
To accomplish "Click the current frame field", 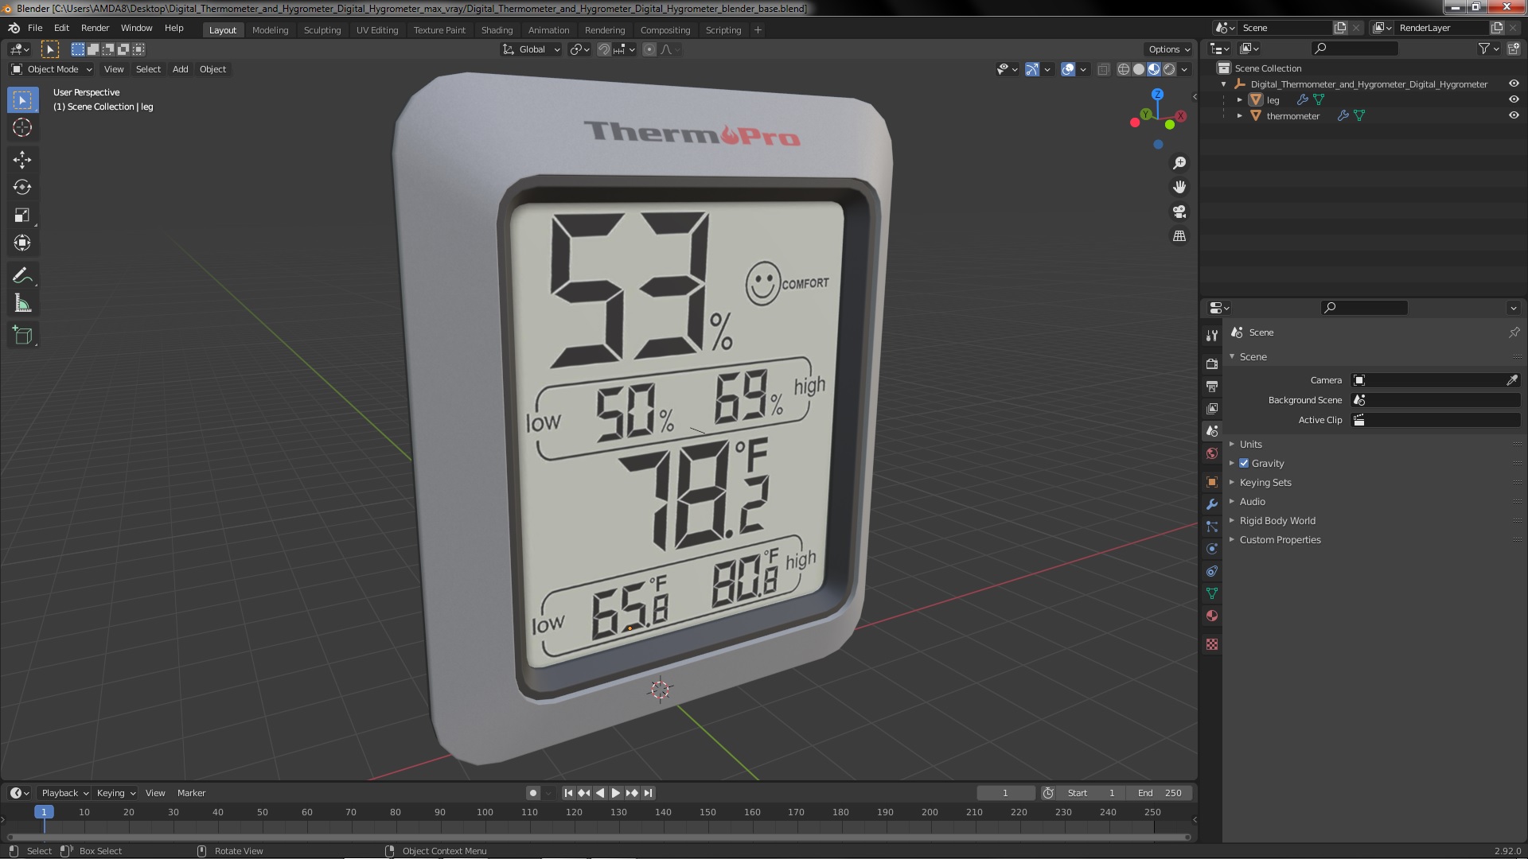I will (x=1006, y=793).
